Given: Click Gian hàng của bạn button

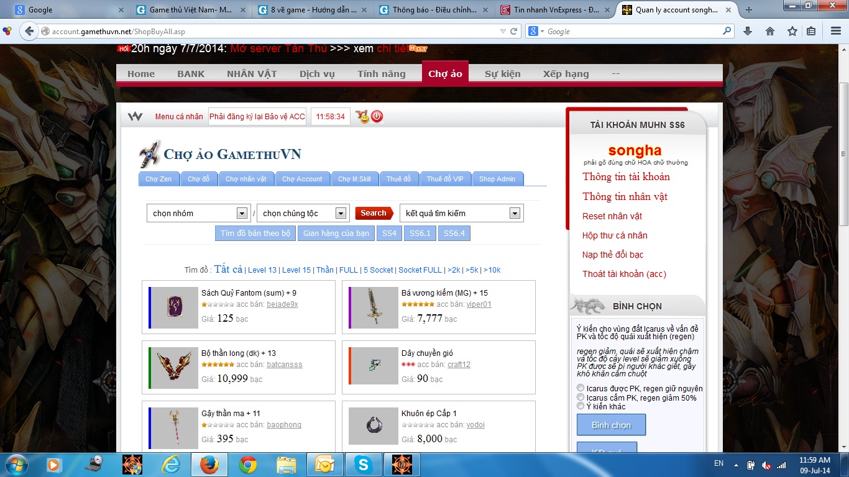Looking at the screenshot, I should coord(336,234).
